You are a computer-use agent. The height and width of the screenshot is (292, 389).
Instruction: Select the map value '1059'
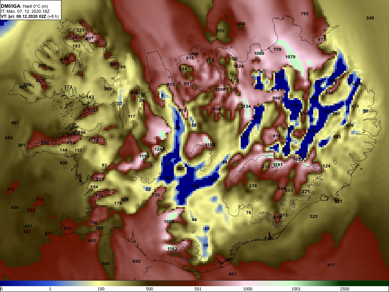(x=169, y=222)
